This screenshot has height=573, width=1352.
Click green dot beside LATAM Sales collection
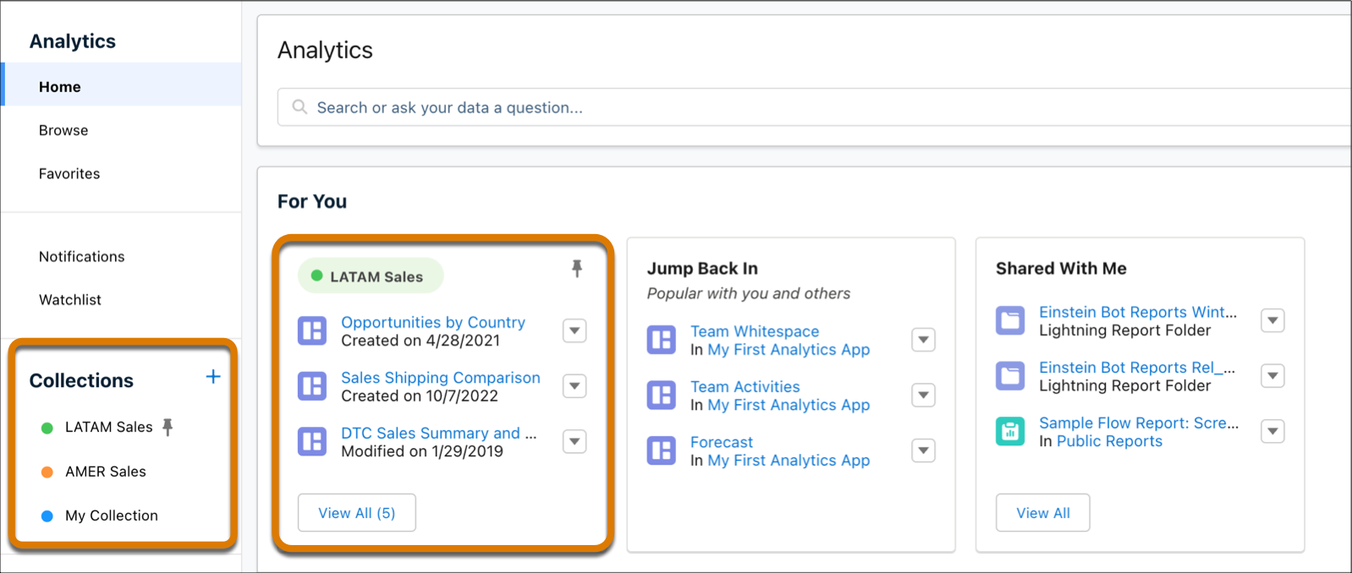[47, 428]
